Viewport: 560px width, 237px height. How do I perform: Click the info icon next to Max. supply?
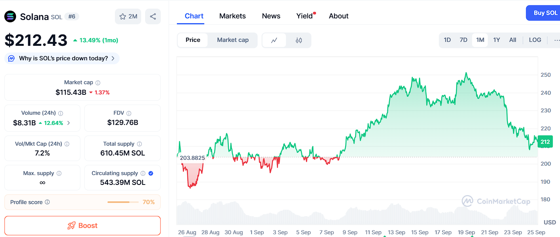59,174
